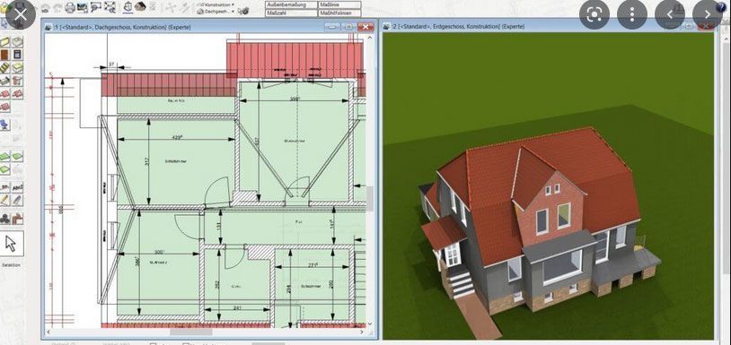Go to previous image with left arrow
The height and width of the screenshot is (345, 731).
pos(670,14)
